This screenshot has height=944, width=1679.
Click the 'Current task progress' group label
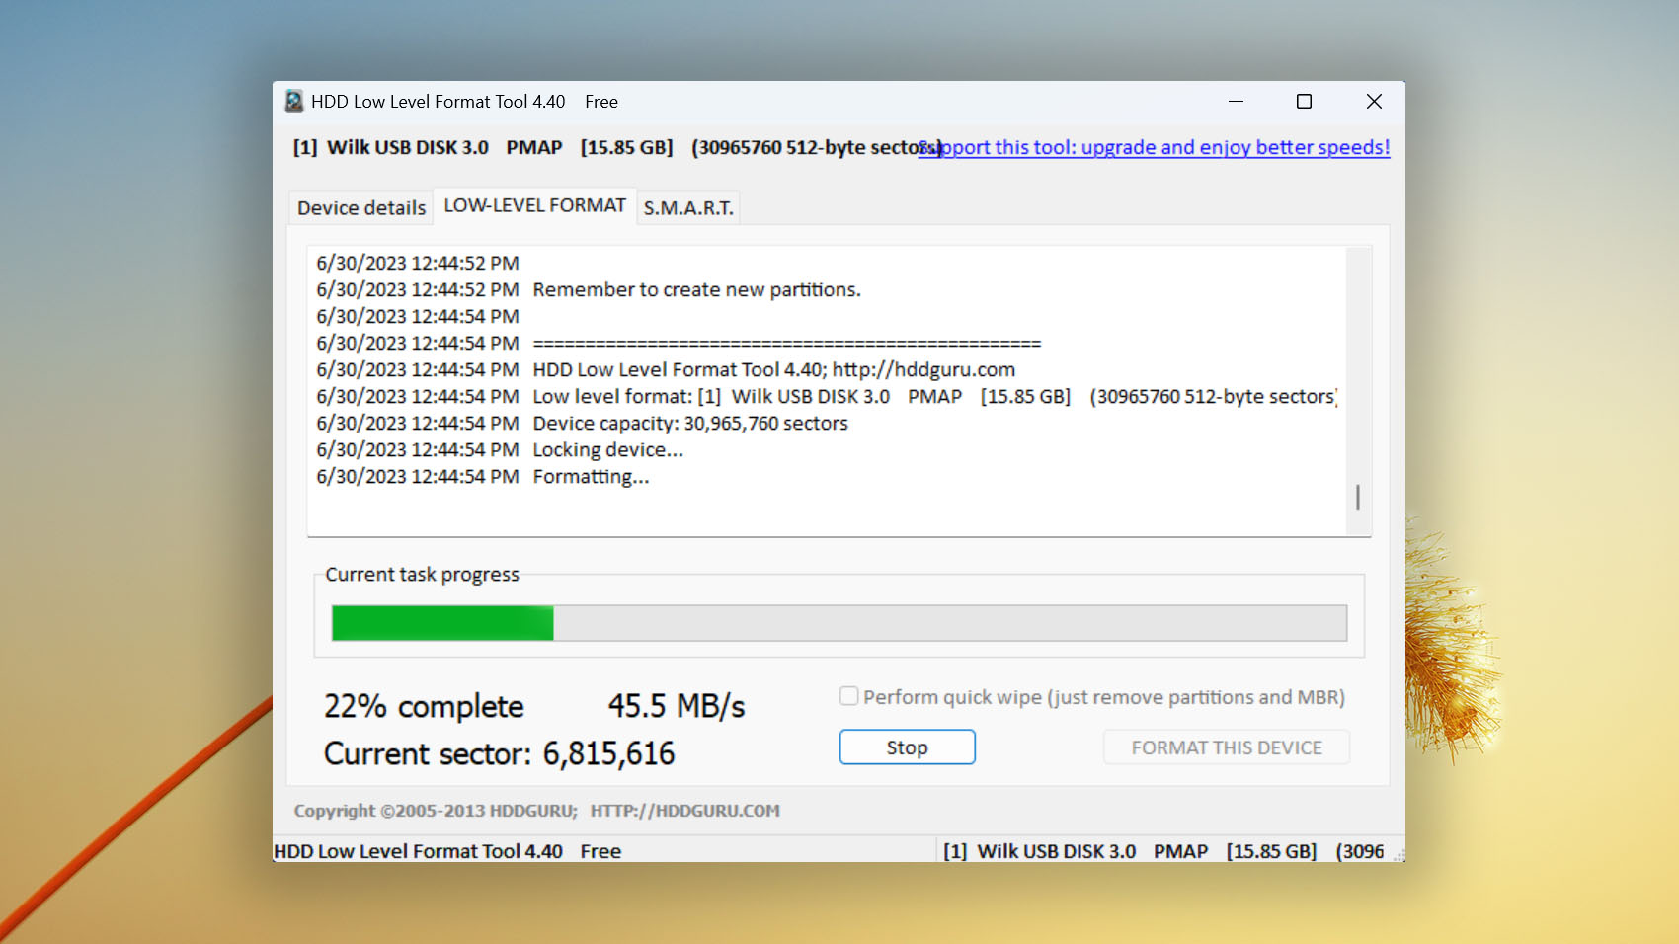(x=422, y=574)
